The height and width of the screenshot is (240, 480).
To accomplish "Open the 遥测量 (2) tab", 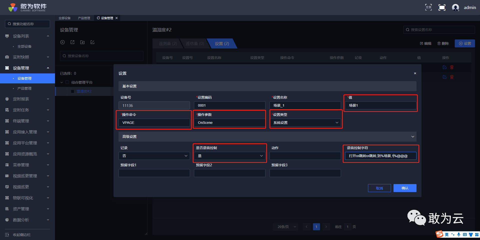I will [x=168, y=44].
